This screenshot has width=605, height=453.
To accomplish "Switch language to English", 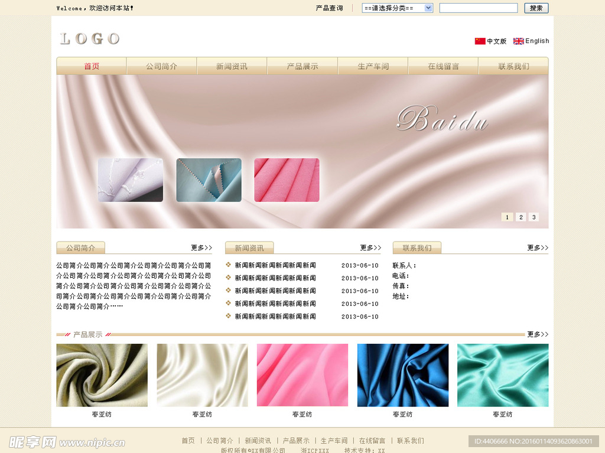I will [x=537, y=41].
